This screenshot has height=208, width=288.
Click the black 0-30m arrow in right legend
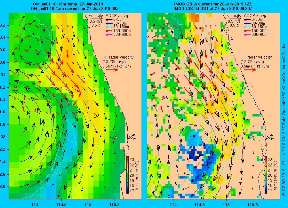pos(247,20)
